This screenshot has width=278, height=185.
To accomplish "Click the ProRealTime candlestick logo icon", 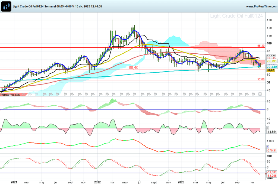I will click(x=6, y=7).
